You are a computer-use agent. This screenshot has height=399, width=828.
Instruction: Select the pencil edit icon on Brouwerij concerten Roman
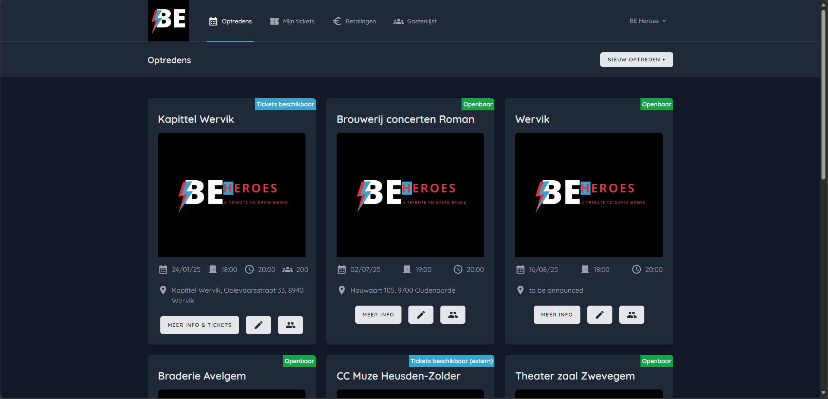(420, 314)
